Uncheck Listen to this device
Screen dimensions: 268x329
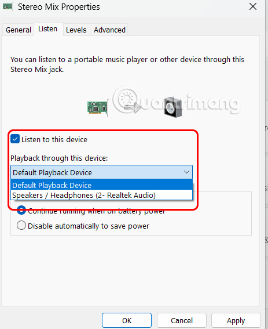click(x=15, y=139)
